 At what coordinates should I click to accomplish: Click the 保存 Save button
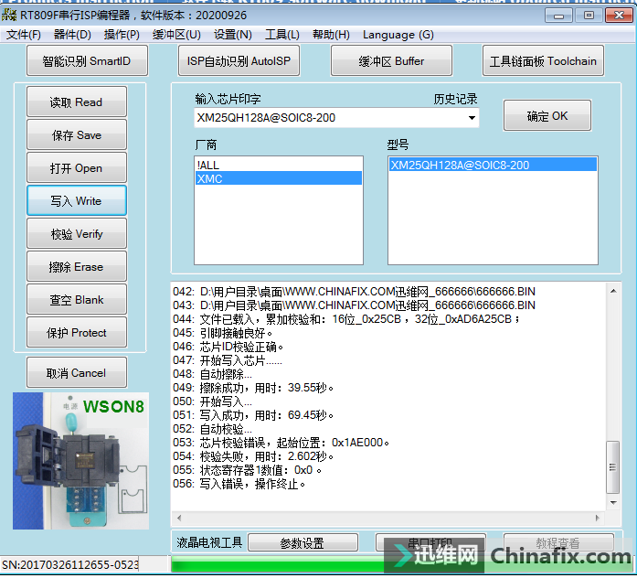pos(77,135)
